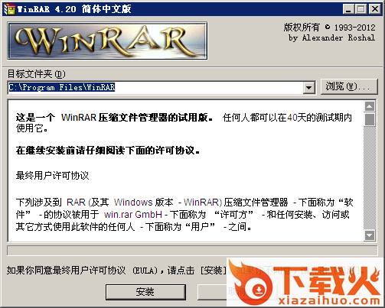Click the WinRAR books icon in title bar
385x308 pixels.
pos(10,9)
